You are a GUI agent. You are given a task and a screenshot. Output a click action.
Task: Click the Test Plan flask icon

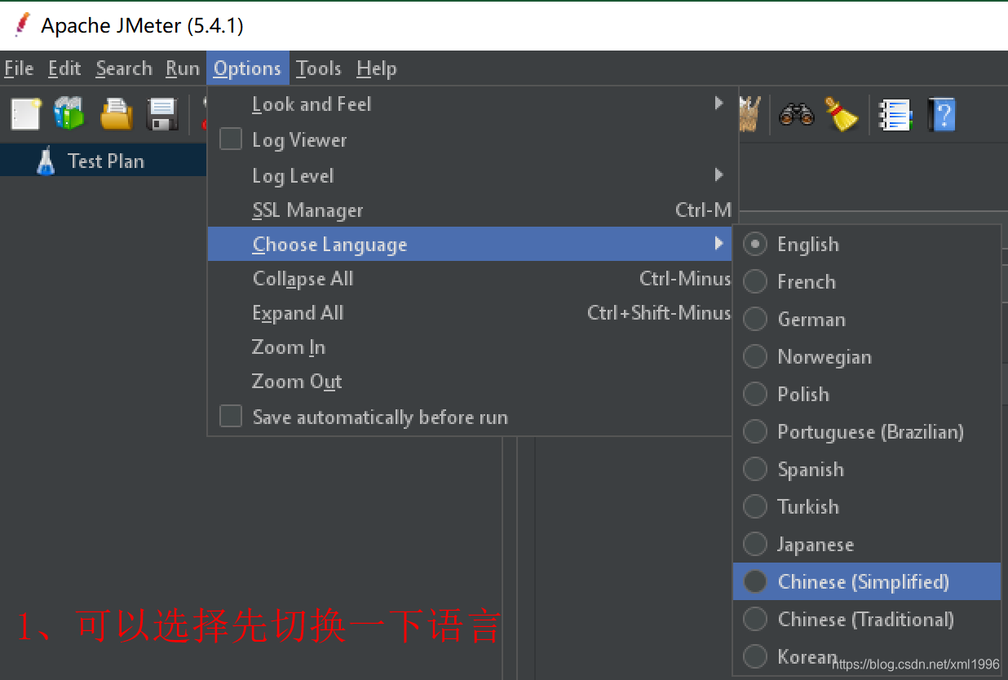[46, 161]
